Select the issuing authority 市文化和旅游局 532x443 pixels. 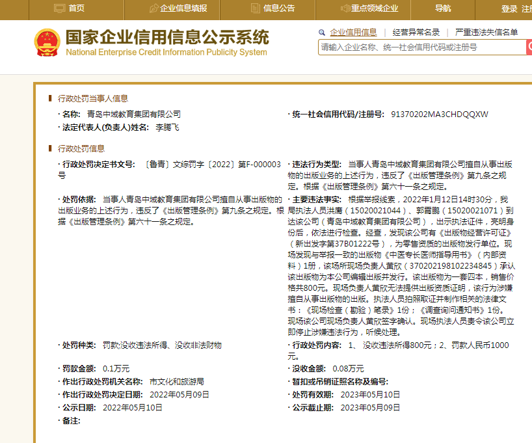tap(177, 382)
